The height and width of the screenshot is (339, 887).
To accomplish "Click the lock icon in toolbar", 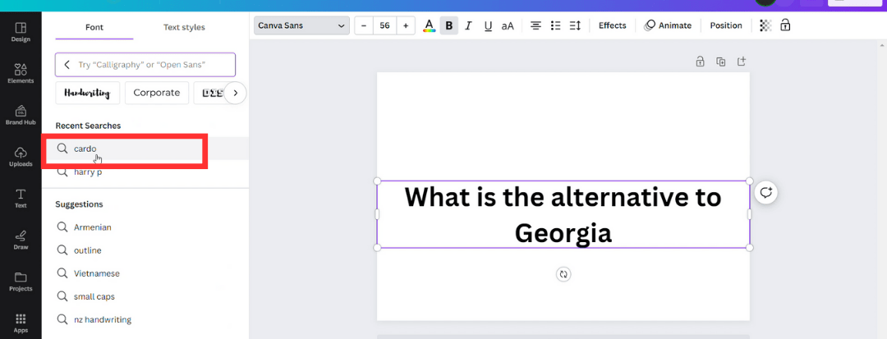I will [x=785, y=25].
